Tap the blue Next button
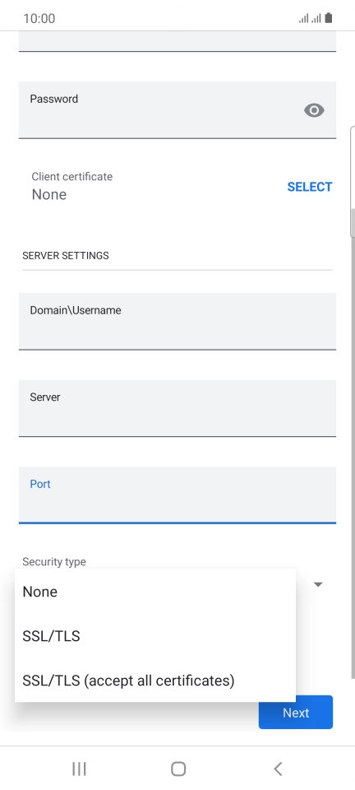355x790 pixels. 296,713
